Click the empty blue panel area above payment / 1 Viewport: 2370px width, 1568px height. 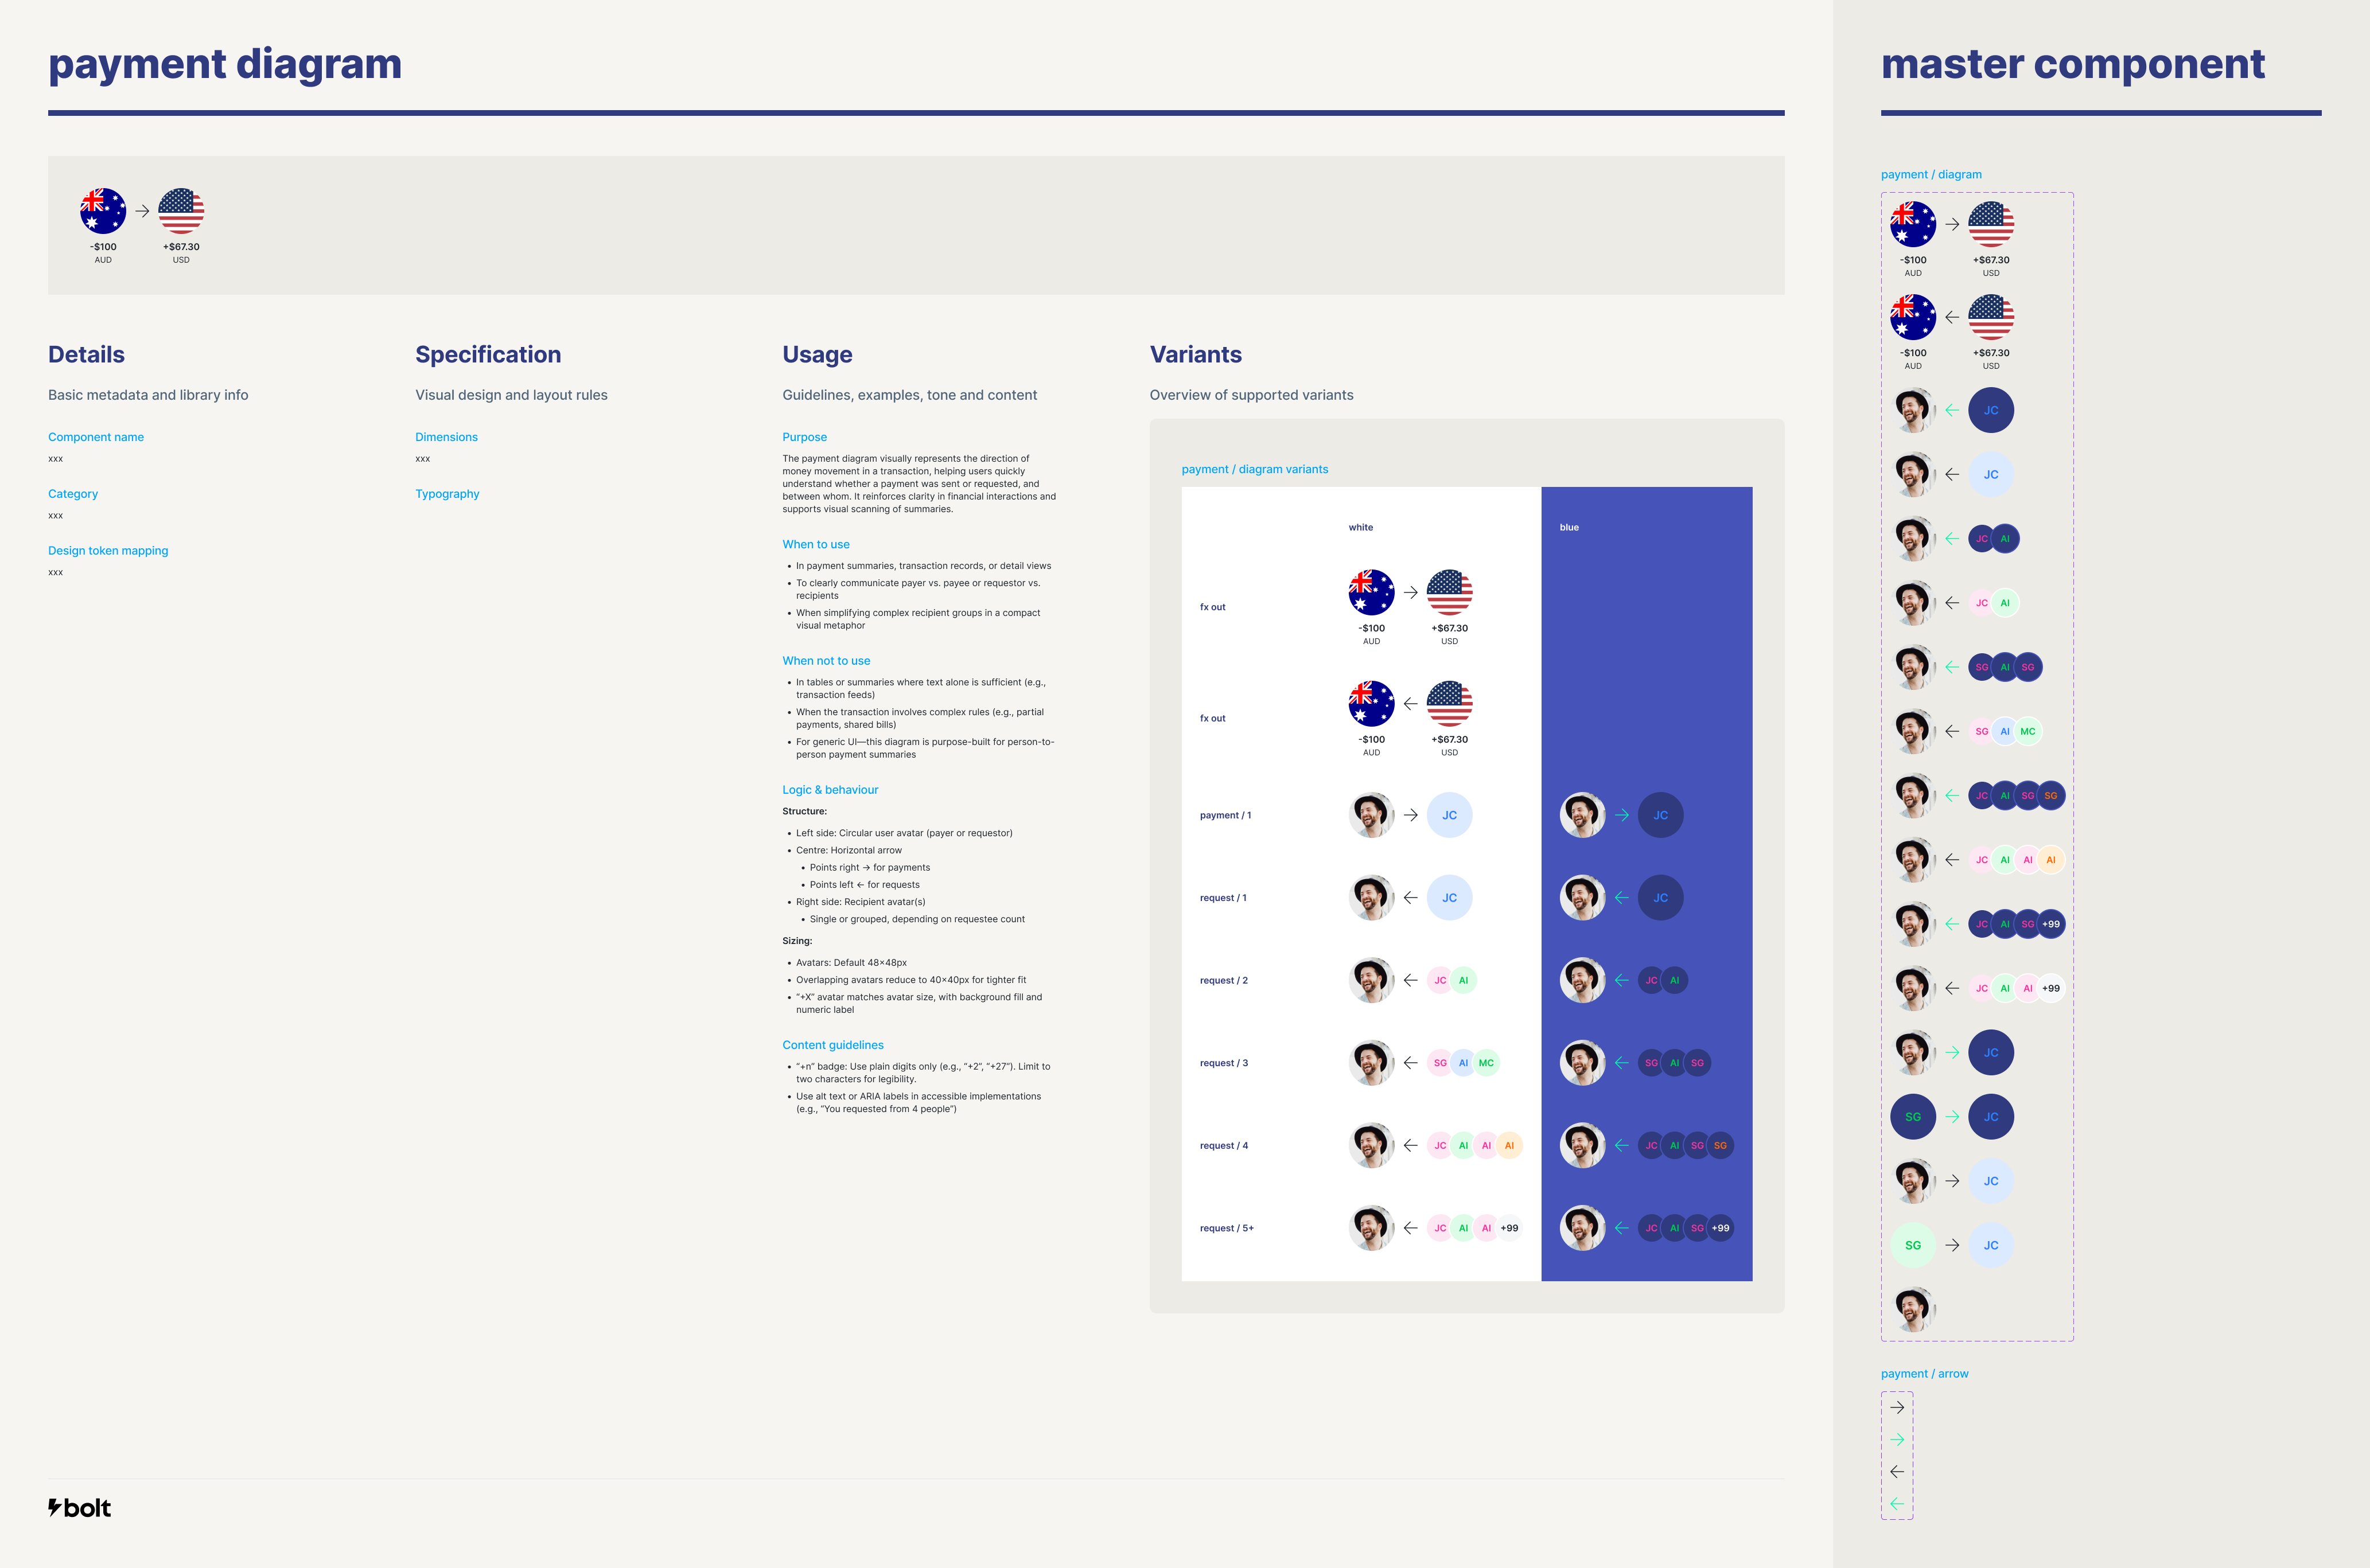pos(1647,660)
